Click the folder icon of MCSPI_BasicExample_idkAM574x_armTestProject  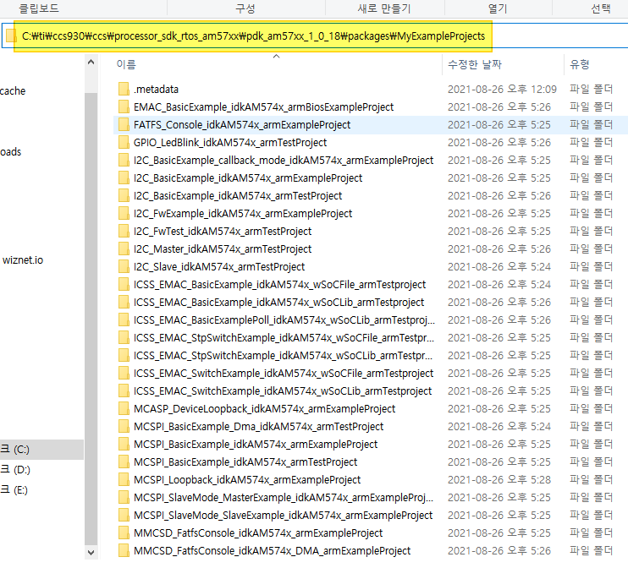tap(124, 461)
